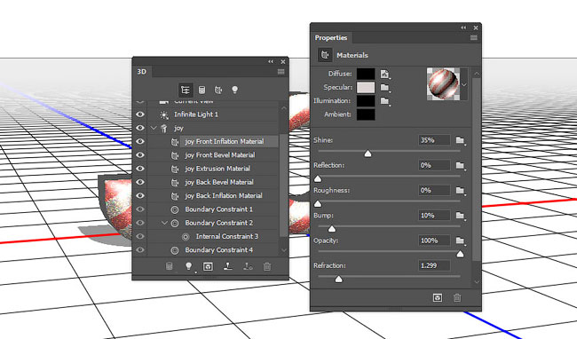This screenshot has width=577, height=339.
Task: Hide the Infinite Light 1 layer
Action: (140, 114)
